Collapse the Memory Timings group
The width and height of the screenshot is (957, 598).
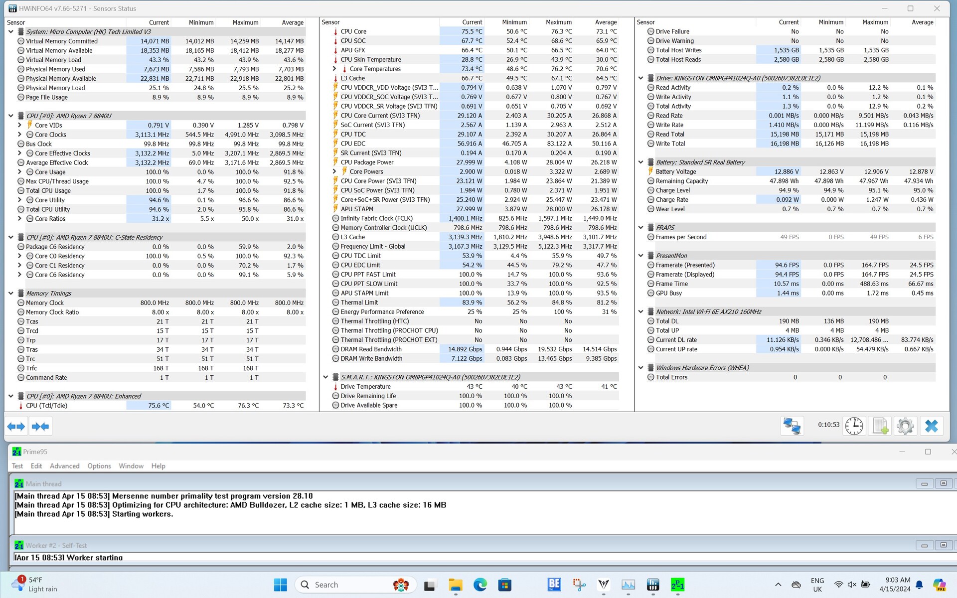pos(10,294)
